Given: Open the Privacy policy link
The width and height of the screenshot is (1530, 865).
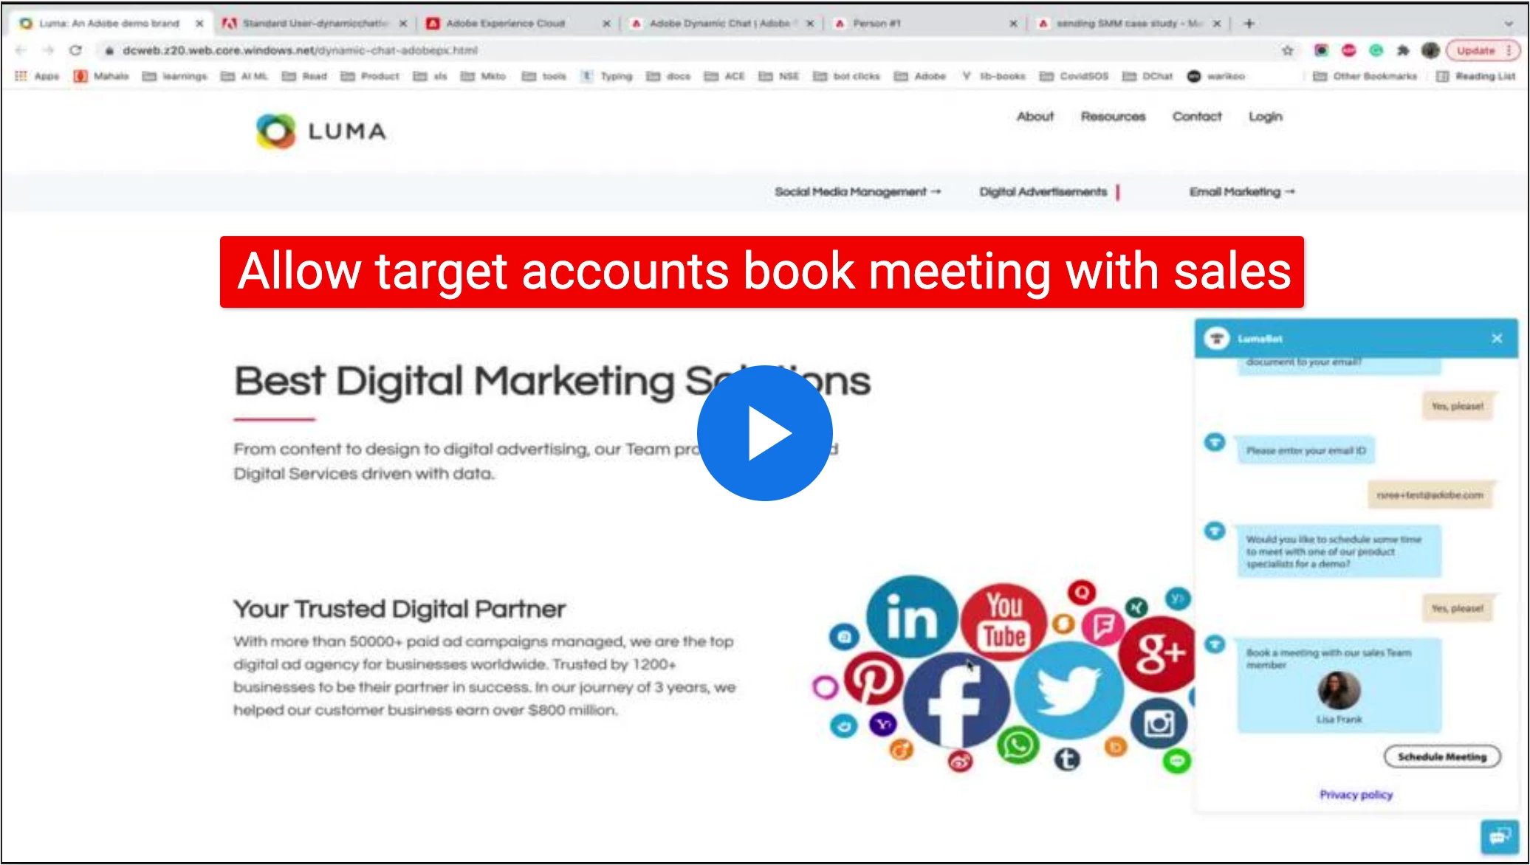Looking at the screenshot, I should [x=1356, y=795].
